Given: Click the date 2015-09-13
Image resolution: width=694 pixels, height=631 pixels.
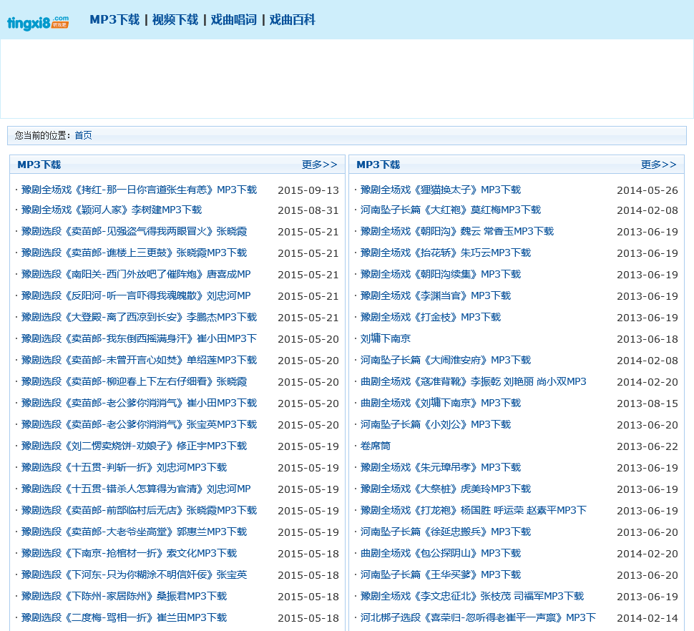Looking at the screenshot, I should coord(308,190).
